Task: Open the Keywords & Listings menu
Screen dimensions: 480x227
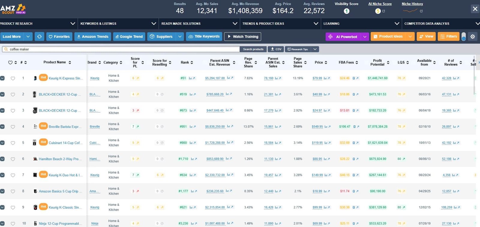Action: point(118,23)
